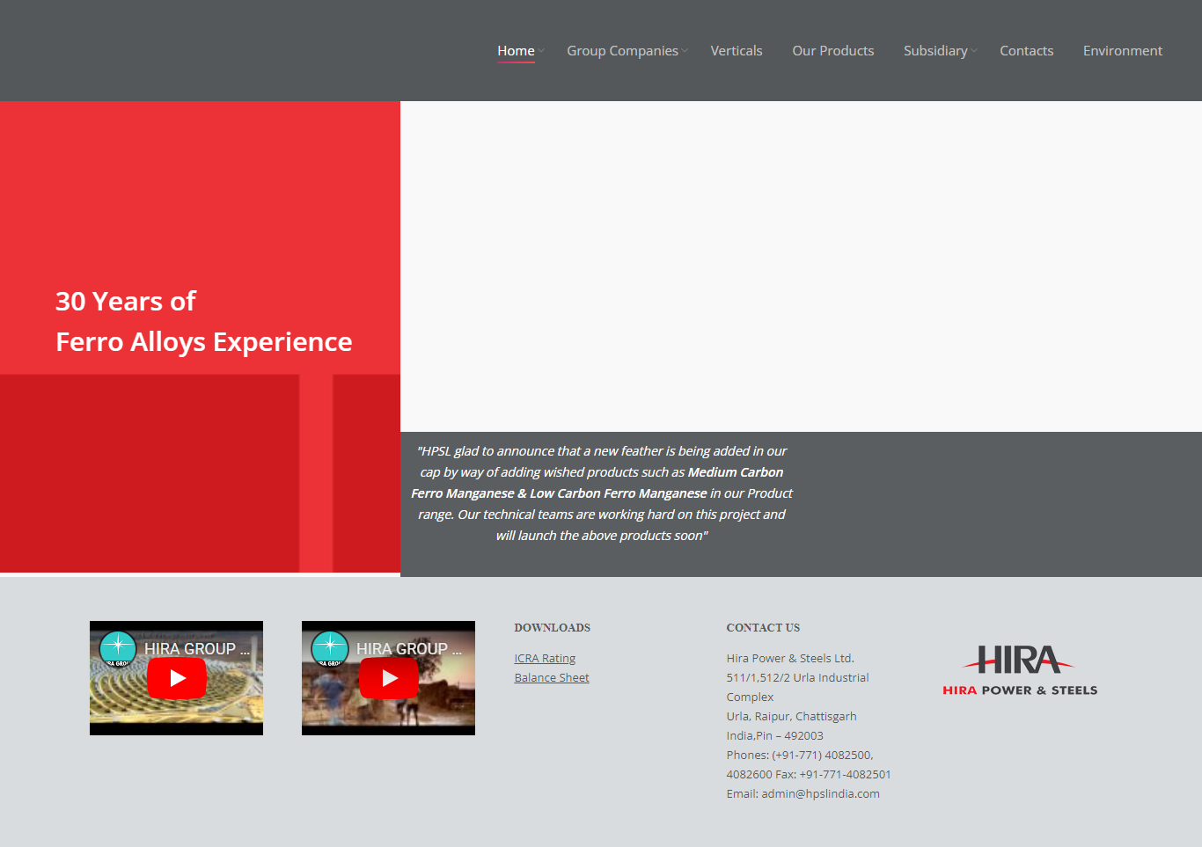This screenshot has height=847, width=1202.
Task: Click 'Phones: (+91-771) 4082500,' line
Action: click(x=800, y=755)
